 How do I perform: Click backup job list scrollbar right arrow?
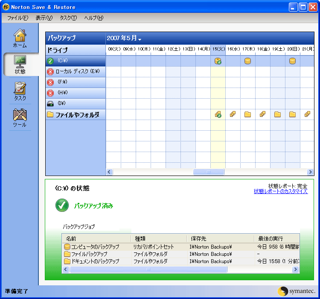pyautogui.click(x=295, y=270)
